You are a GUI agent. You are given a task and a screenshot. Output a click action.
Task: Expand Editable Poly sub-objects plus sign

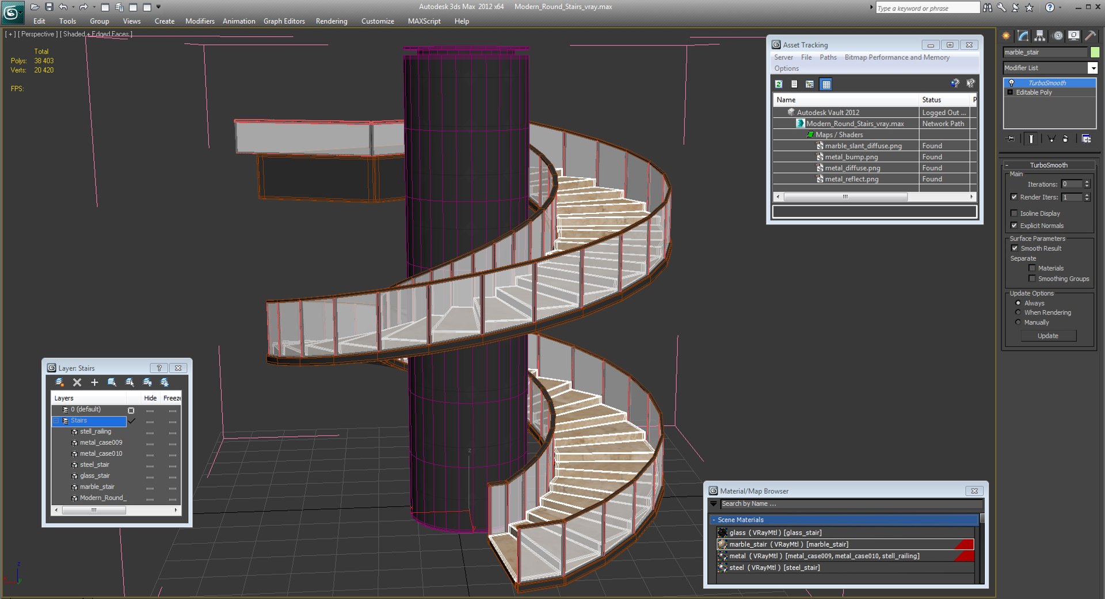coord(1010,92)
